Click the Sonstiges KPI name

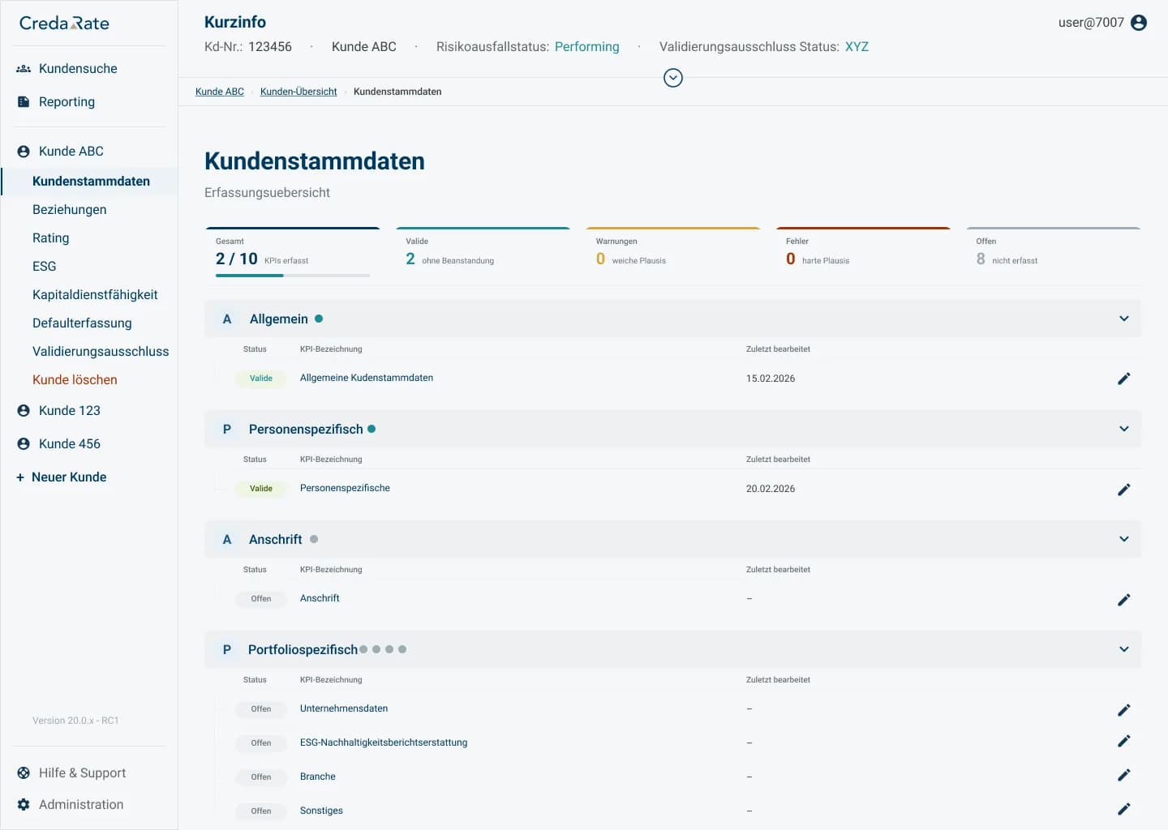tap(321, 811)
